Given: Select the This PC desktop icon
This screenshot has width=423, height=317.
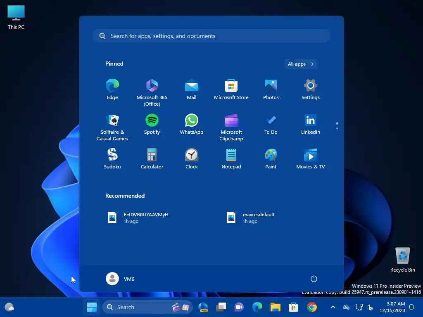Looking at the screenshot, I should coord(16,17).
